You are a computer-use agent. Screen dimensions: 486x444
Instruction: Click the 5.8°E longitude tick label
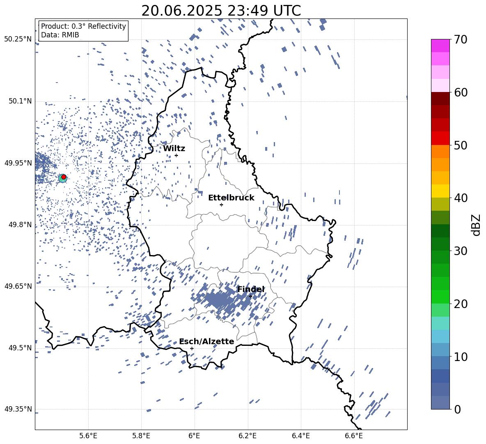point(141,436)
